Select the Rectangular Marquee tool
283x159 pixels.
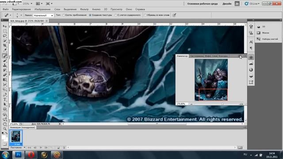click(x=5, y=31)
